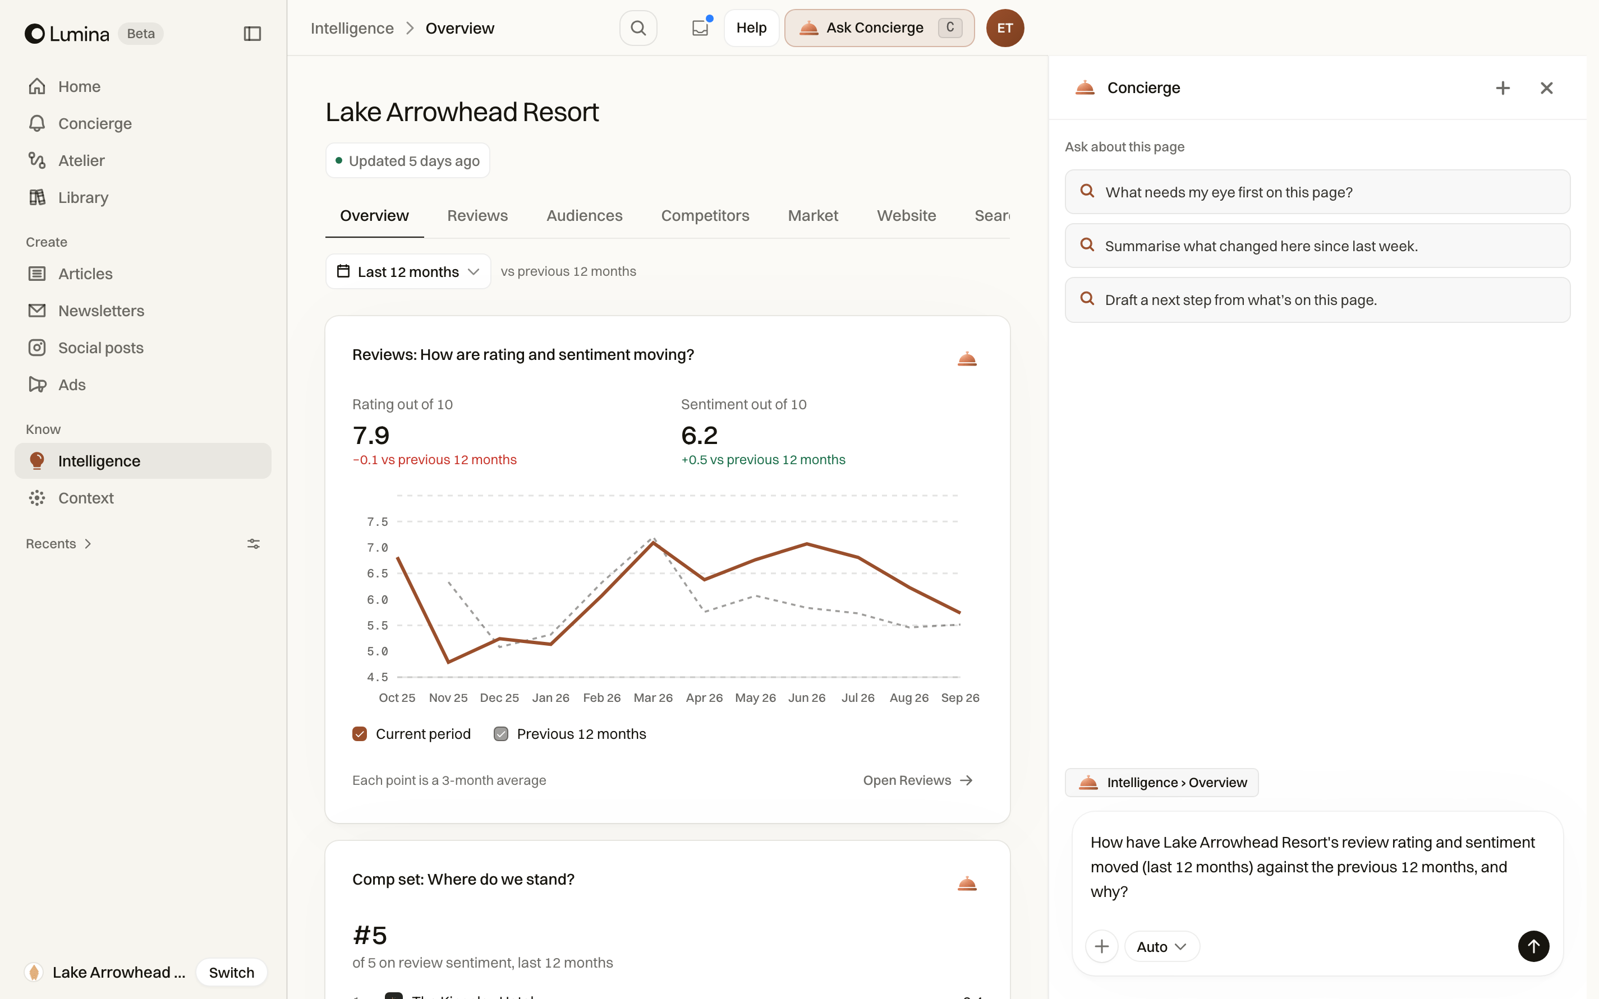This screenshot has width=1599, height=999.
Task: Switch to the Reviews tab
Action: point(477,215)
